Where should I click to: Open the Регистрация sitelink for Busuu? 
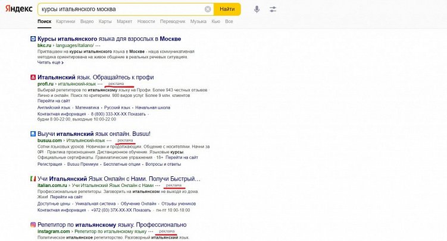pyautogui.click(x=49, y=164)
